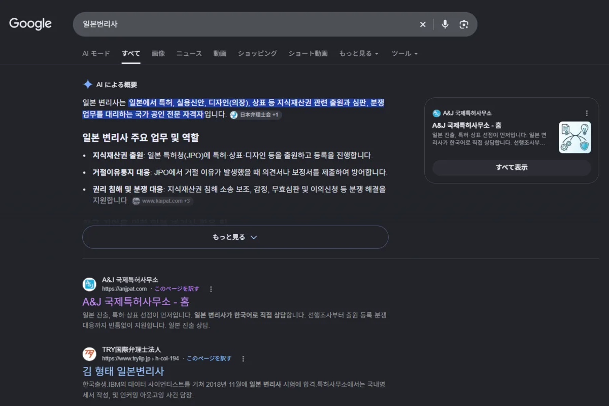
Task: Click A&J 국제특허사무소 - 홈 side card title
Action: point(467,125)
